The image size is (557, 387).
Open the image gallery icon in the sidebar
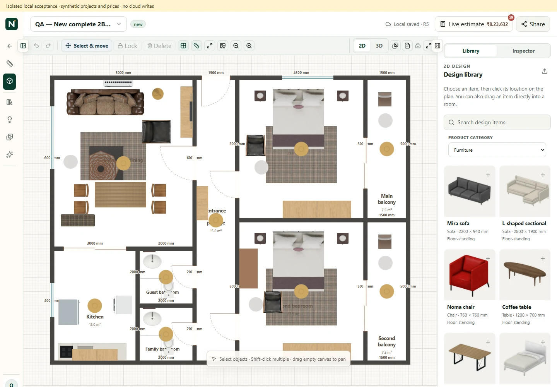pyautogui.click(x=10, y=137)
